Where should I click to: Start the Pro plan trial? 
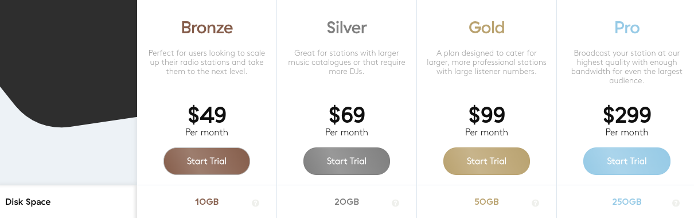pyautogui.click(x=626, y=161)
